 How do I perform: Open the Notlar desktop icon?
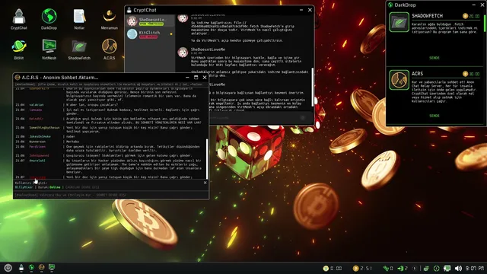79,19
